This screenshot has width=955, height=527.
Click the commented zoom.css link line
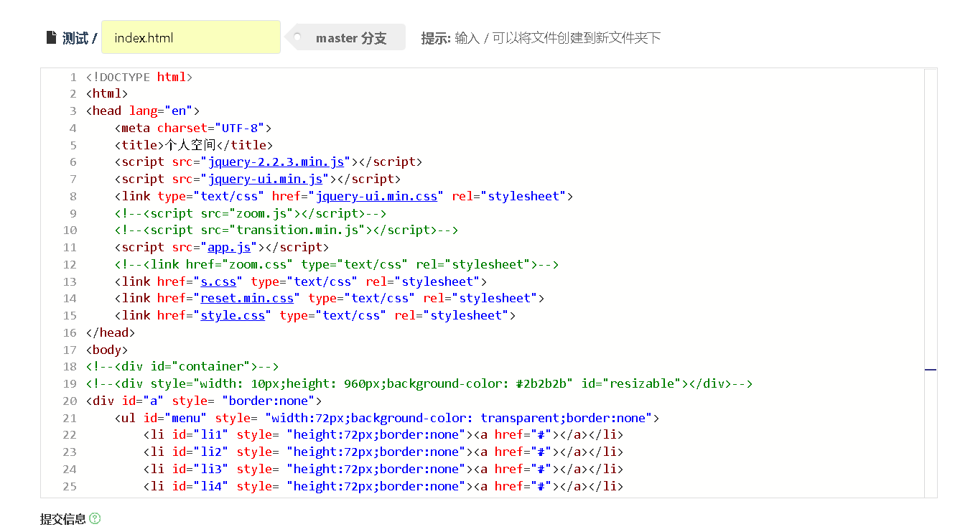point(337,264)
